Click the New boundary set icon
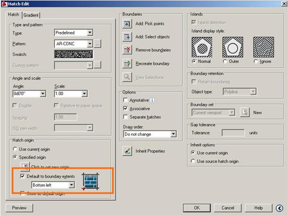Image resolution: width=288 pixels, height=216 pixels. (245, 112)
